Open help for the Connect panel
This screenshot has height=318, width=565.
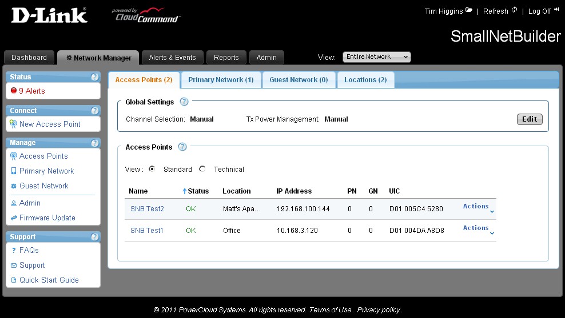pos(95,111)
